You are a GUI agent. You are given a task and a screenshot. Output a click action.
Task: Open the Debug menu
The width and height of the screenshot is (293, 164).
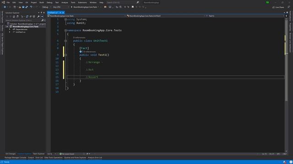tap(49, 2)
